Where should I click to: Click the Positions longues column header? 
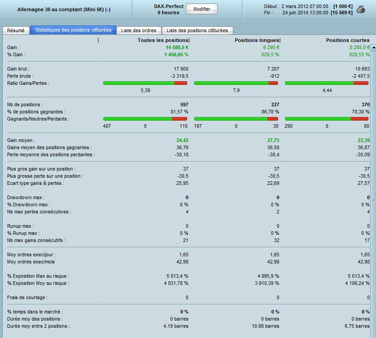(x=257, y=40)
